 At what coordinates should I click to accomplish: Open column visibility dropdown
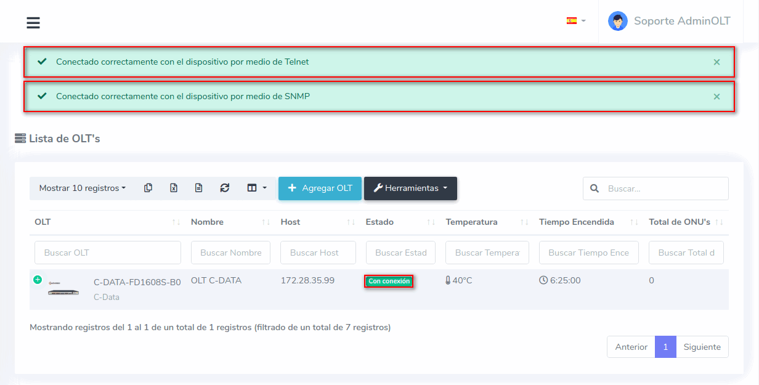(257, 188)
